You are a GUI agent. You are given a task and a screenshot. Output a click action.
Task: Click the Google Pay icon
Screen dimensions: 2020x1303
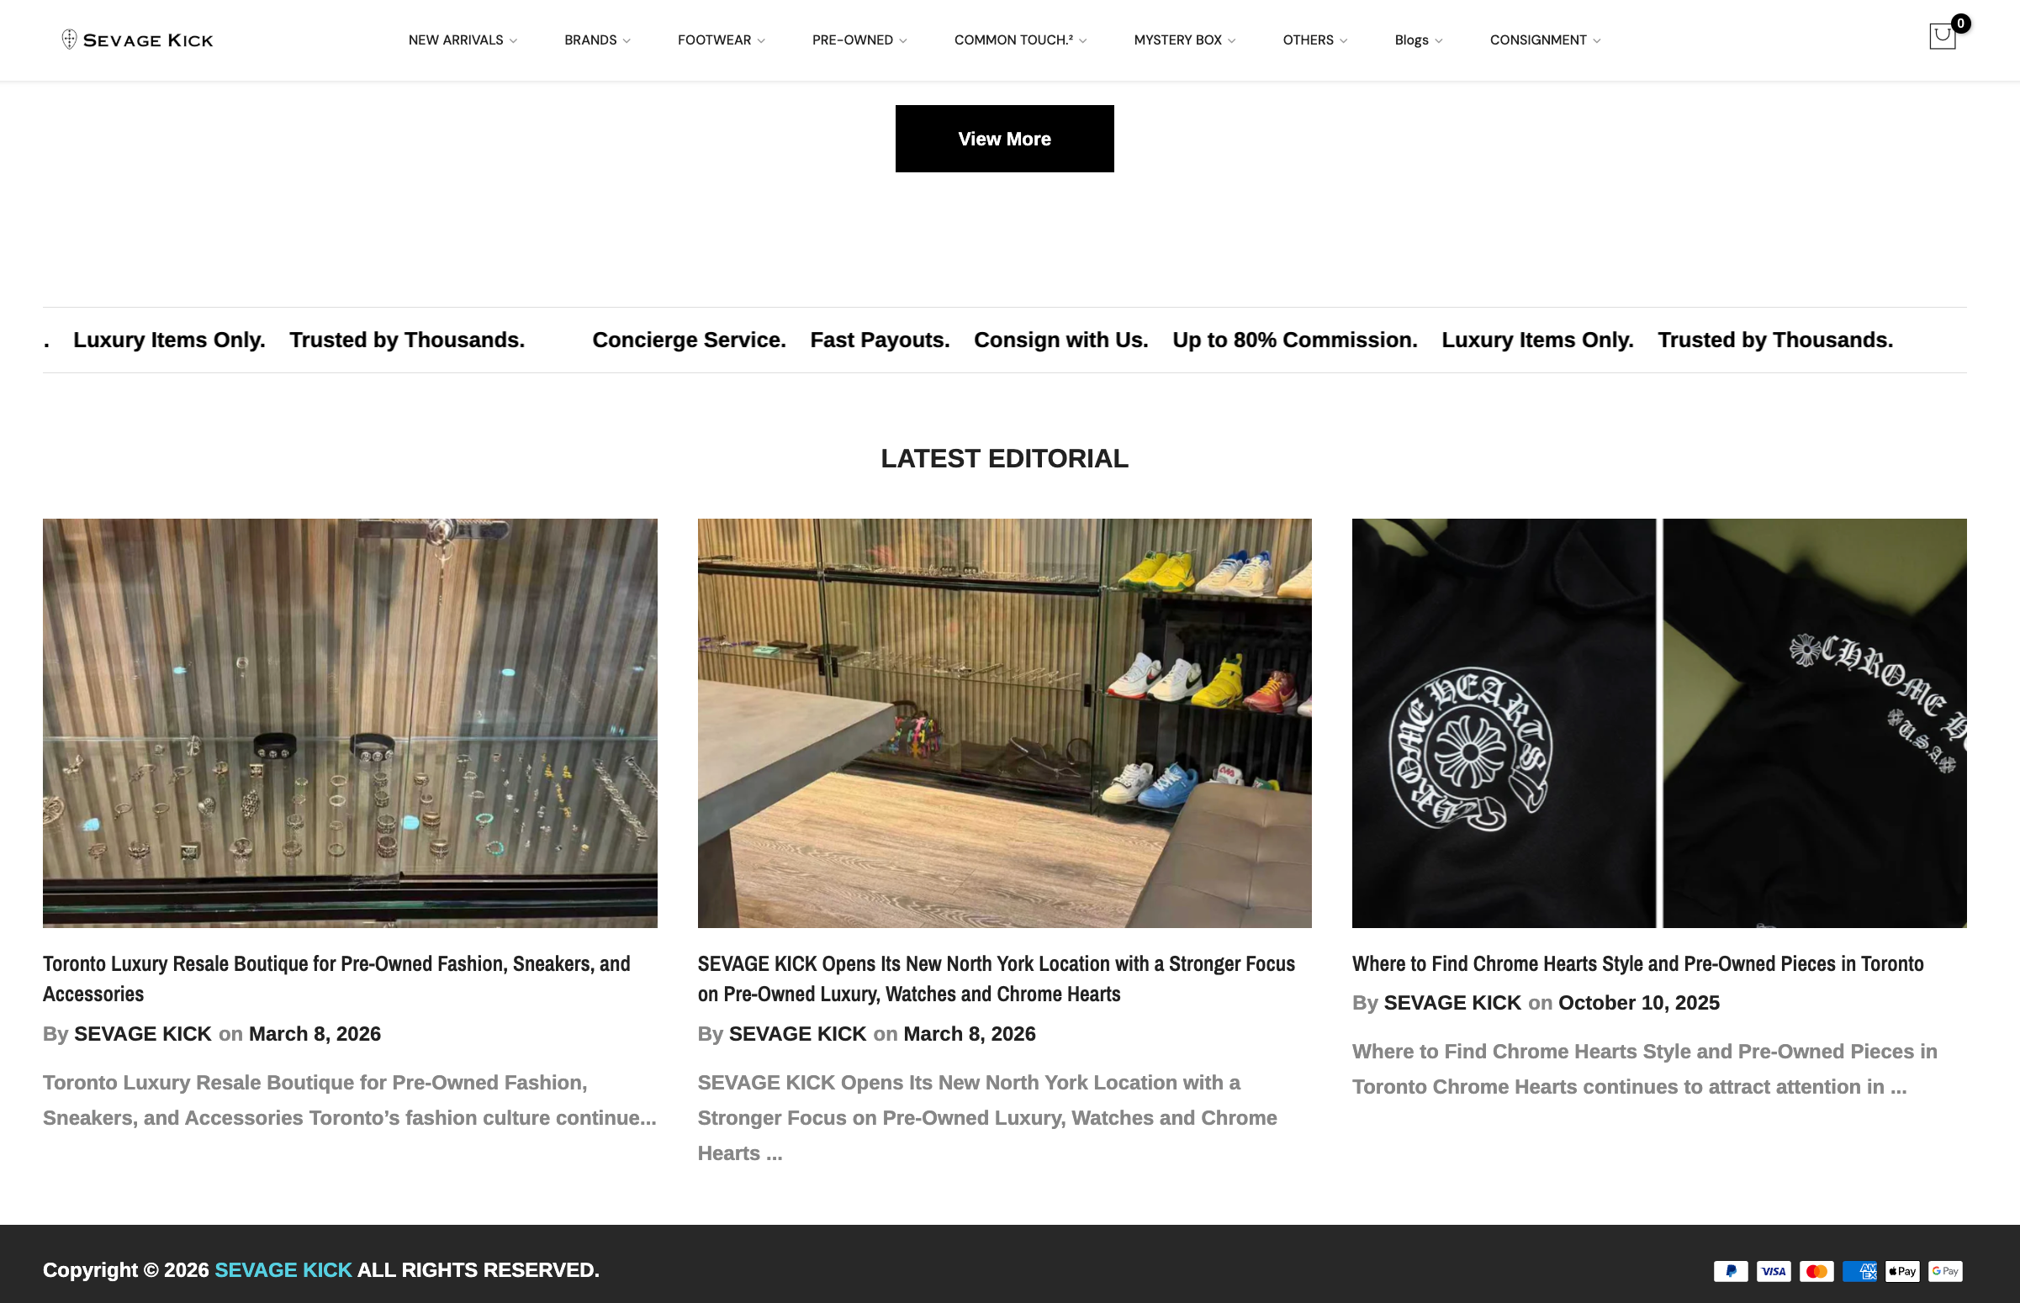[x=1945, y=1271]
